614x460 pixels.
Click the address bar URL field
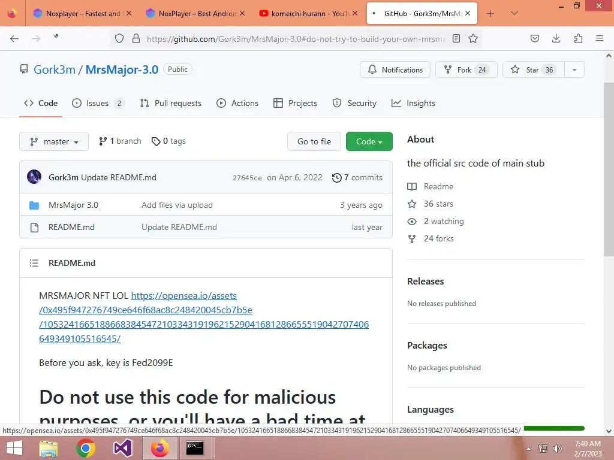click(296, 39)
